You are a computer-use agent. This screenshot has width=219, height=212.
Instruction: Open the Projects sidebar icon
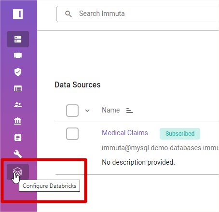tap(18, 56)
